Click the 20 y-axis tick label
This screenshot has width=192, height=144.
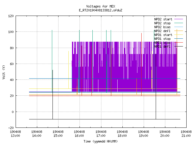(12, 96)
